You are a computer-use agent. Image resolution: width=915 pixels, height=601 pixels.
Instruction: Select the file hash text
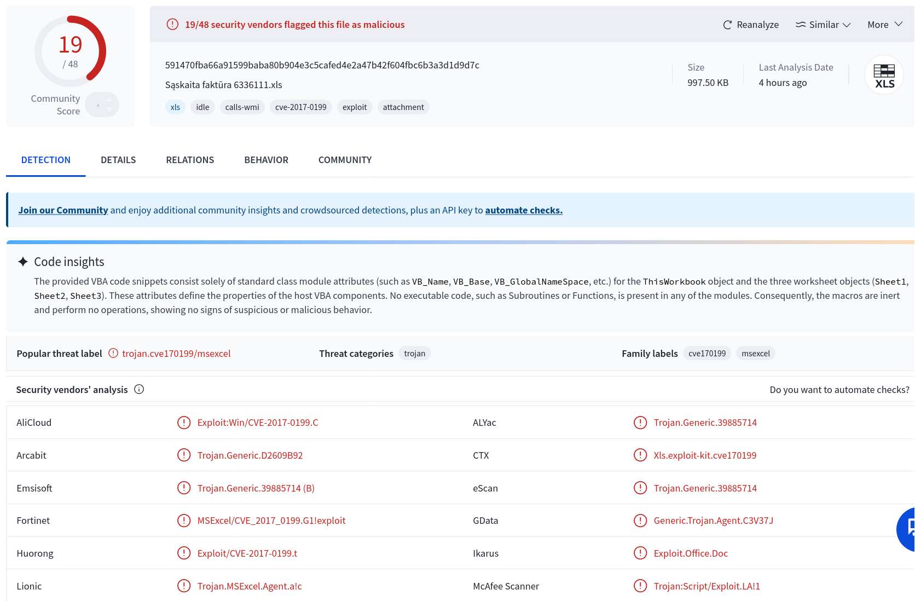click(322, 65)
